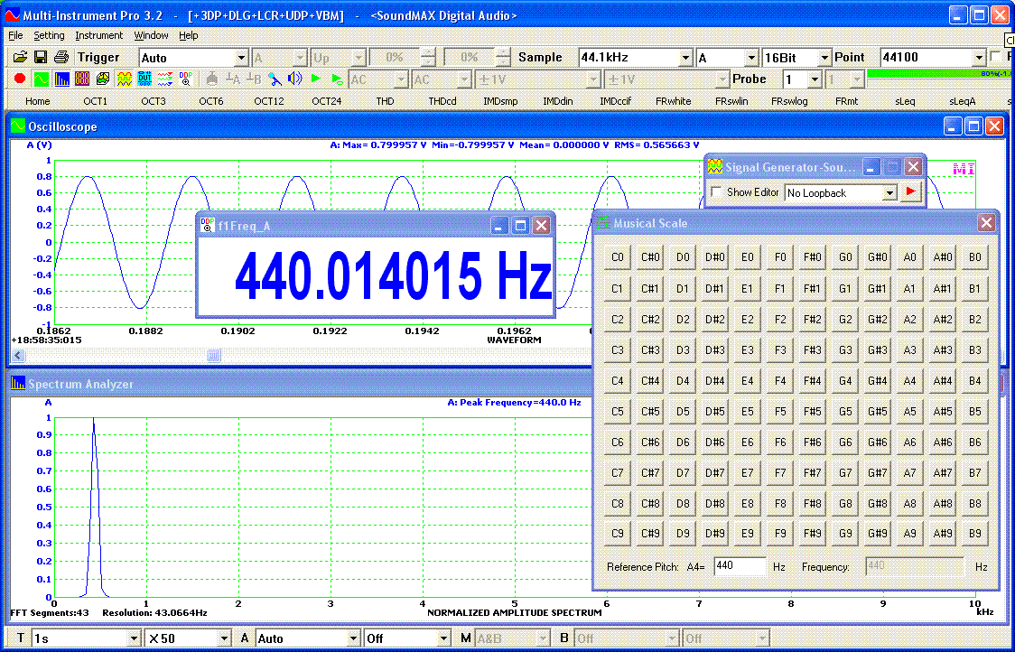Select the IMDsmp panel setting

499,101
